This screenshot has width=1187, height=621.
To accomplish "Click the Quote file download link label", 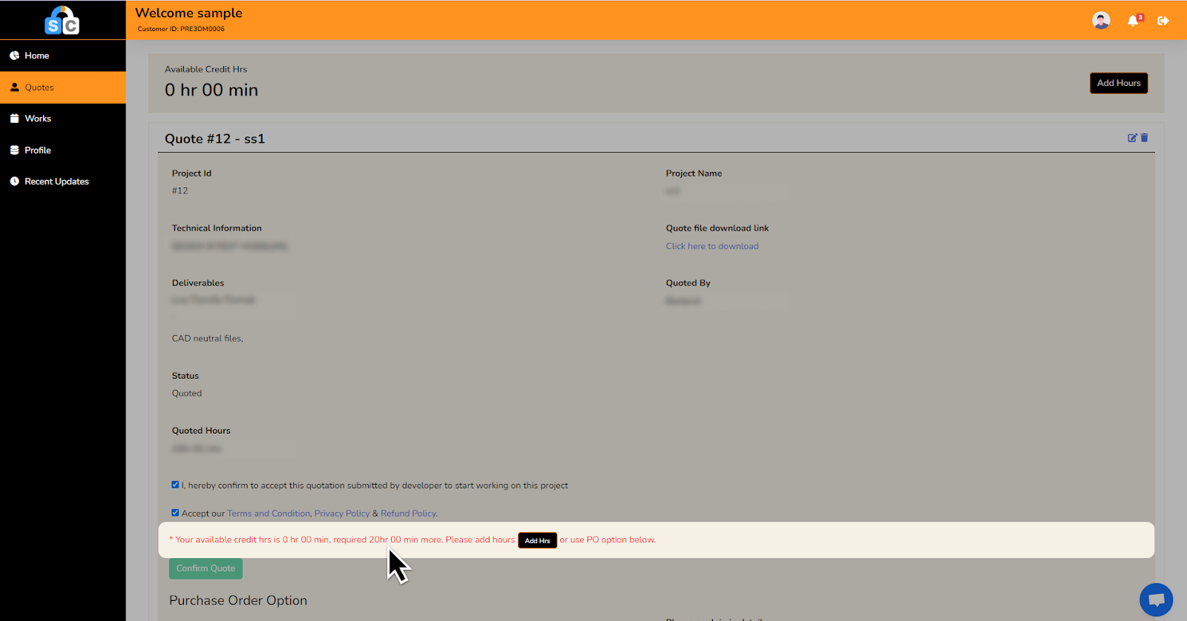I will (717, 228).
